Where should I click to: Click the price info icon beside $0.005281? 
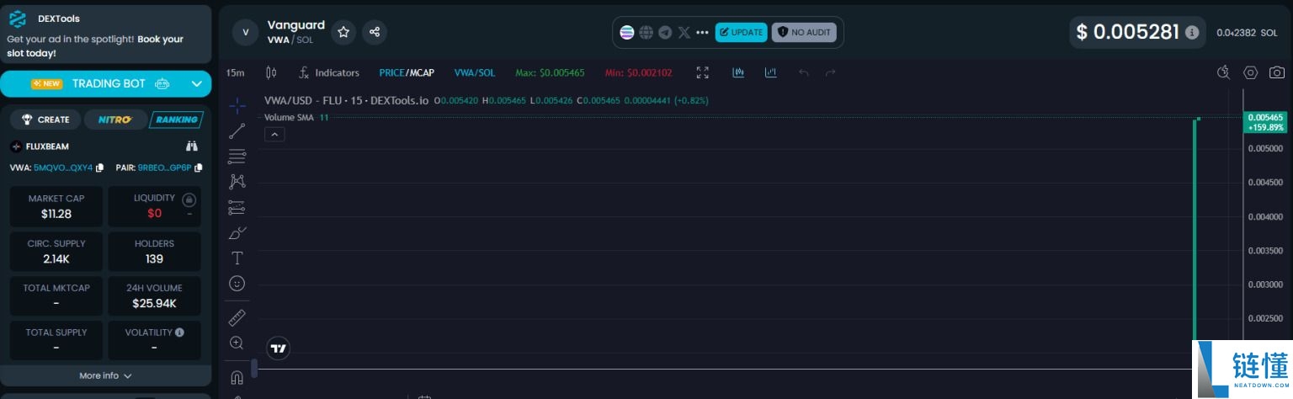point(1192,33)
